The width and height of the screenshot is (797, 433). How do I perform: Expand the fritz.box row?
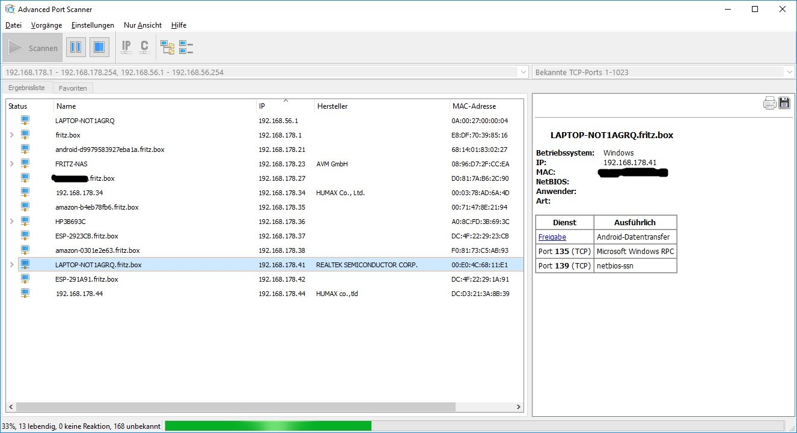point(12,135)
